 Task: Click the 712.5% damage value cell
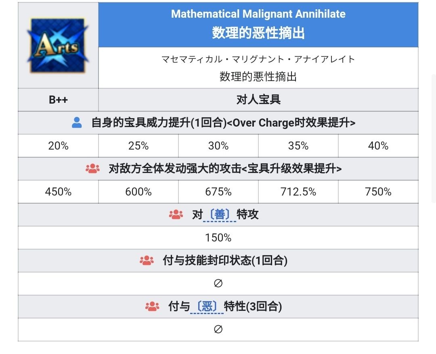[x=298, y=192]
